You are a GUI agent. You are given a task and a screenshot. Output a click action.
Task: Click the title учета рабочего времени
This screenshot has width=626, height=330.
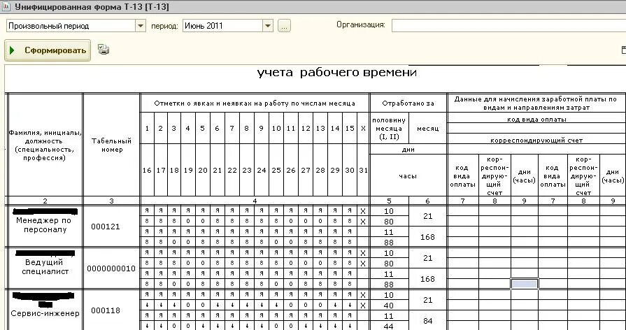pos(336,73)
